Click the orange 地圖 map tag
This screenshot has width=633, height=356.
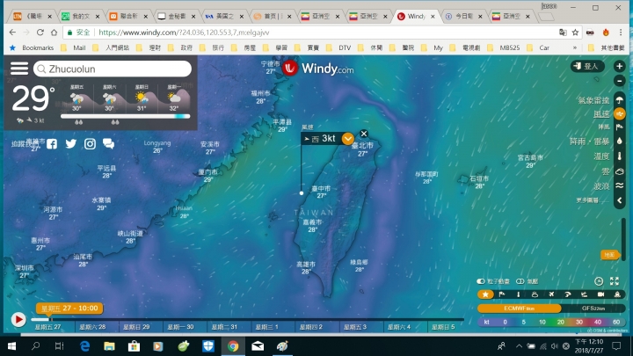(x=609, y=255)
